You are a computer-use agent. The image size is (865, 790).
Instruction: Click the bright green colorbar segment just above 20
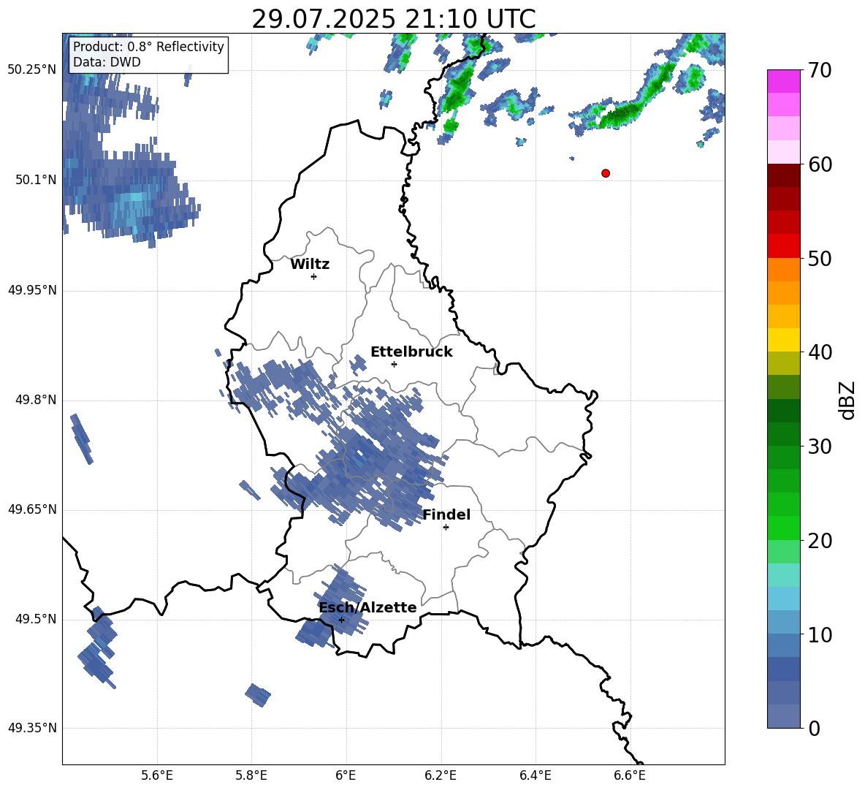pos(783,528)
